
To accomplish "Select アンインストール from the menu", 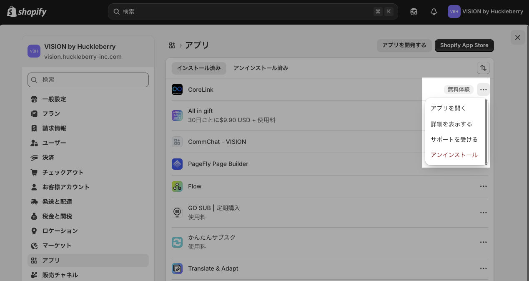I will click(454, 155).
